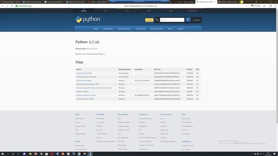Image resolution: width=278 pixels, height=156 pixels.
Task: Download the Windows help file
Action: click(x=82, y=91)
